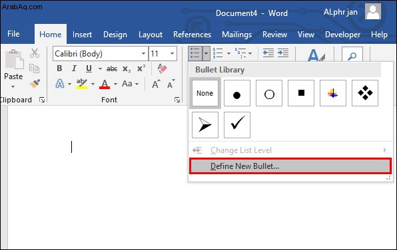Open highlight color dropdown arrow
The image size is (397, 250).
[x=93, y=84]
